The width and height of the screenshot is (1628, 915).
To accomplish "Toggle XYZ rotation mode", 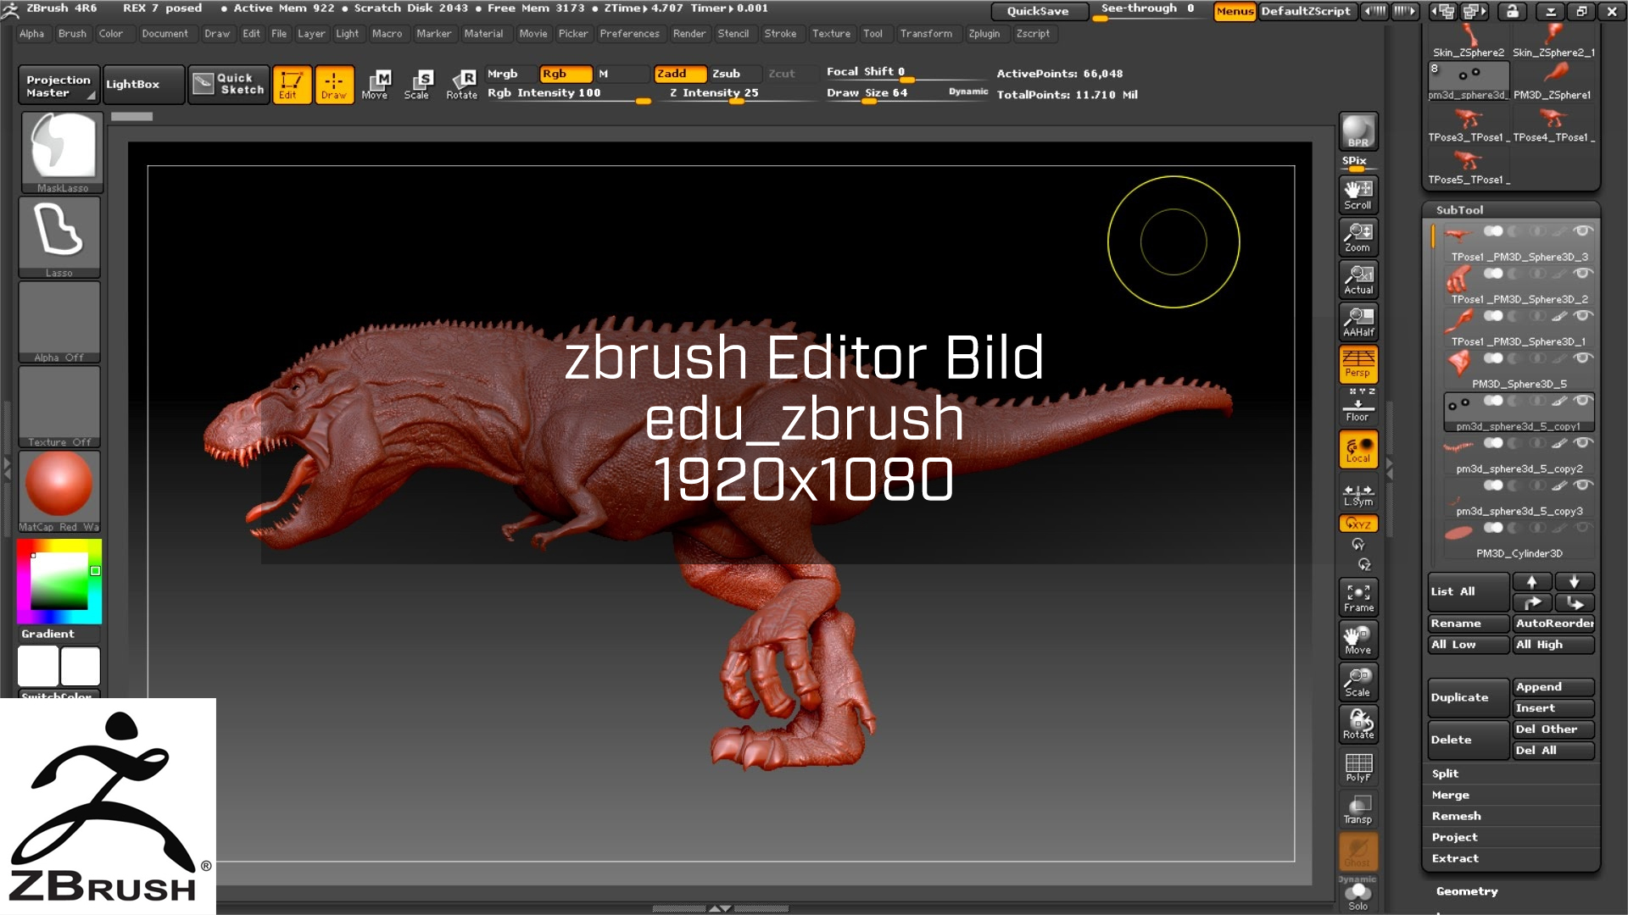I will 1358,524.
